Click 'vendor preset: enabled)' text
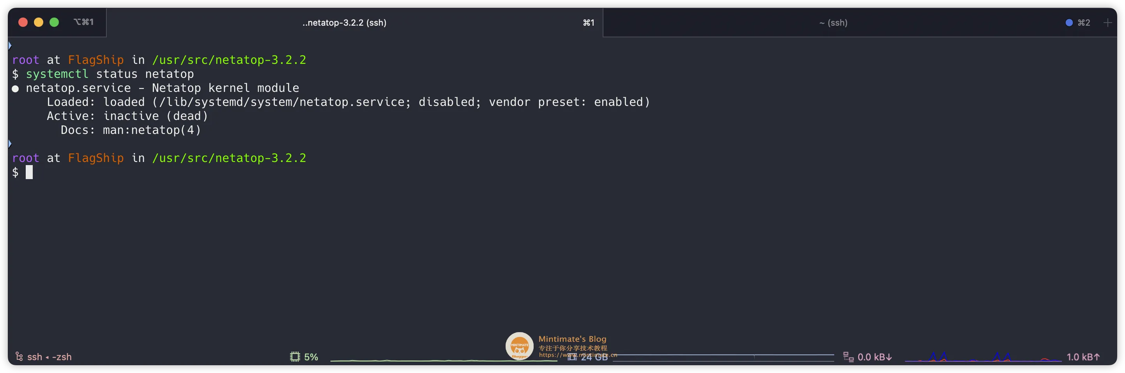Image resolution: width=1125 pixels, height=373 pixels. pos(569,102)
